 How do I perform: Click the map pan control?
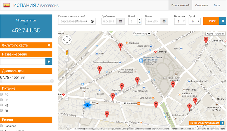[x=67, y=40]
